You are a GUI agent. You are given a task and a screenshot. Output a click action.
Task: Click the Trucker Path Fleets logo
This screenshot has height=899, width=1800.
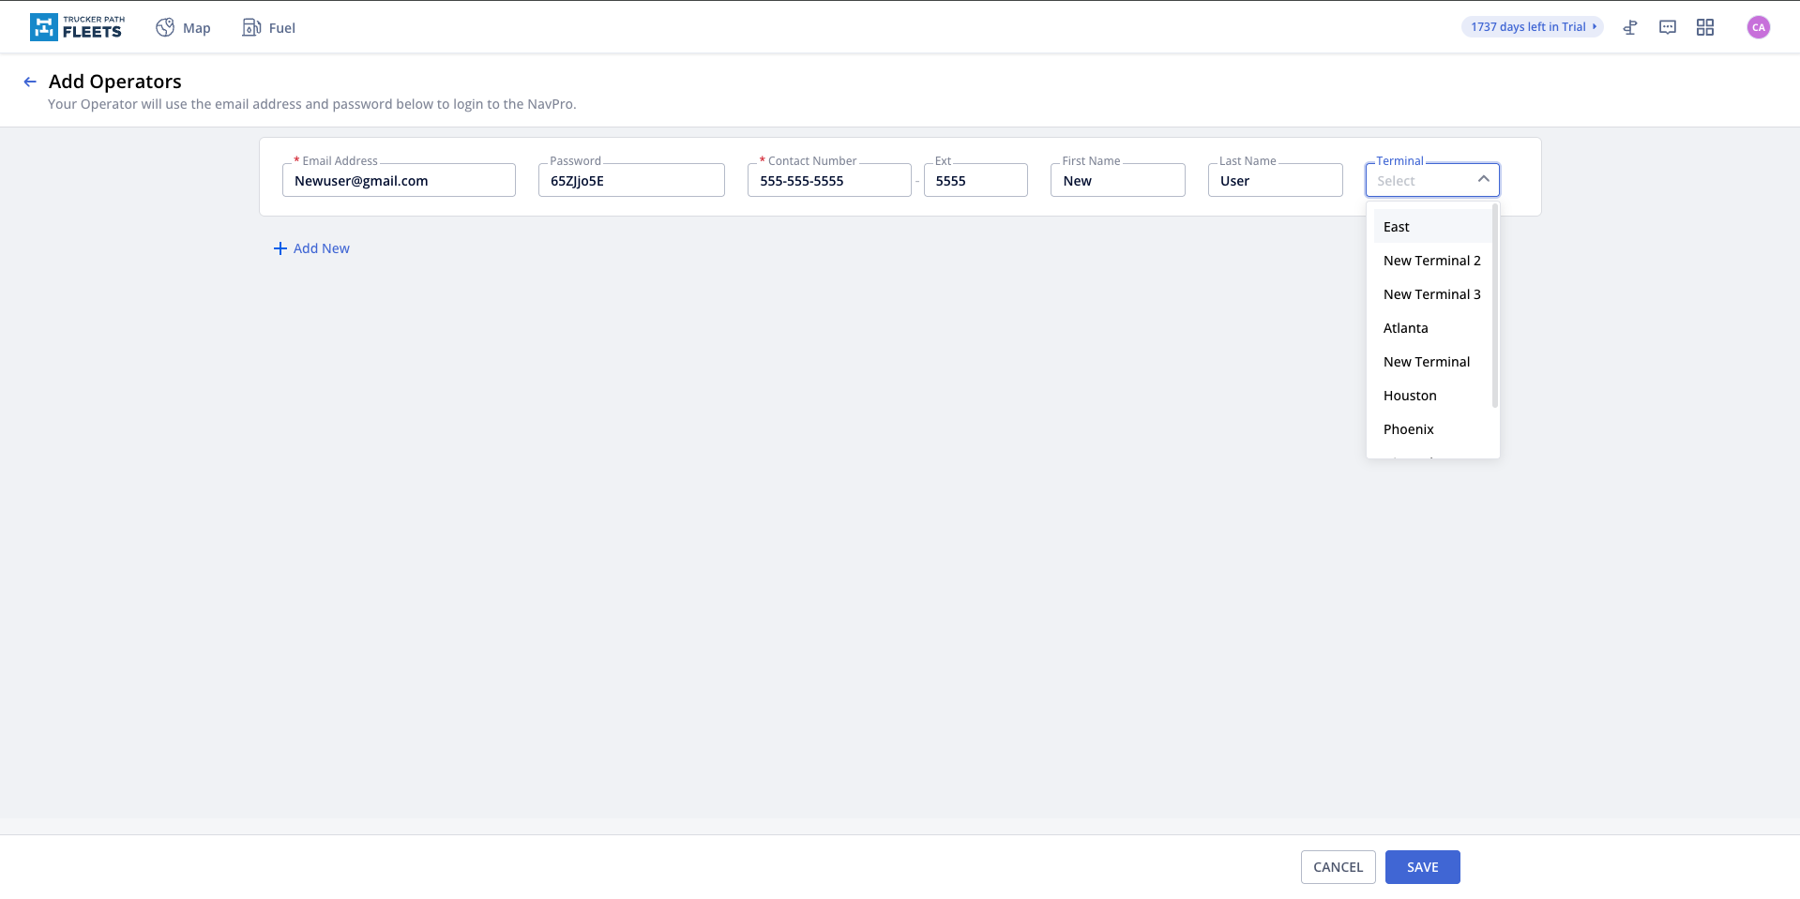coord(77,27)
